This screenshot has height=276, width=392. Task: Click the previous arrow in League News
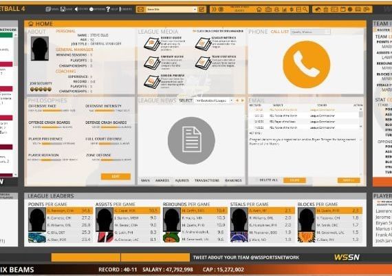tap(237, 100)
